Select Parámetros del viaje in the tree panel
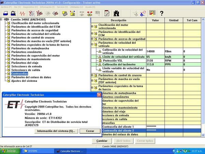 coord(25,63)
